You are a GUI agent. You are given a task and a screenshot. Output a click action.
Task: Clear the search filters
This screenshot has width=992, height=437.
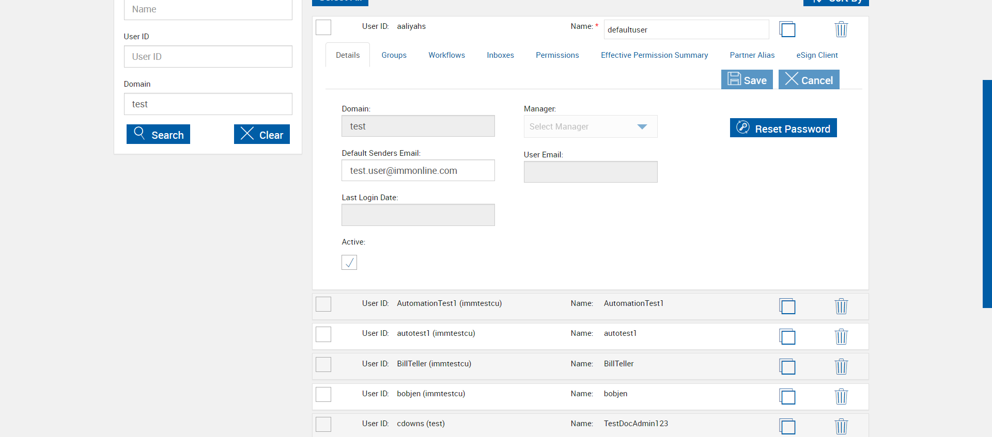pyautogui.click(x=261, y=135)
